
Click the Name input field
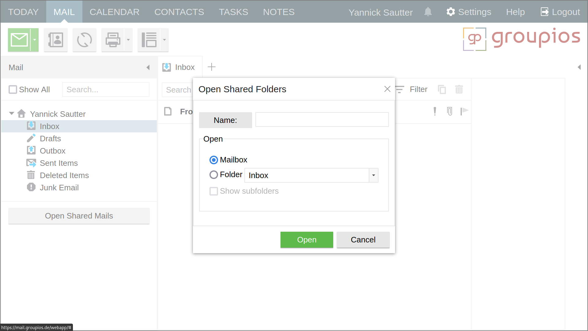(322, 120)
